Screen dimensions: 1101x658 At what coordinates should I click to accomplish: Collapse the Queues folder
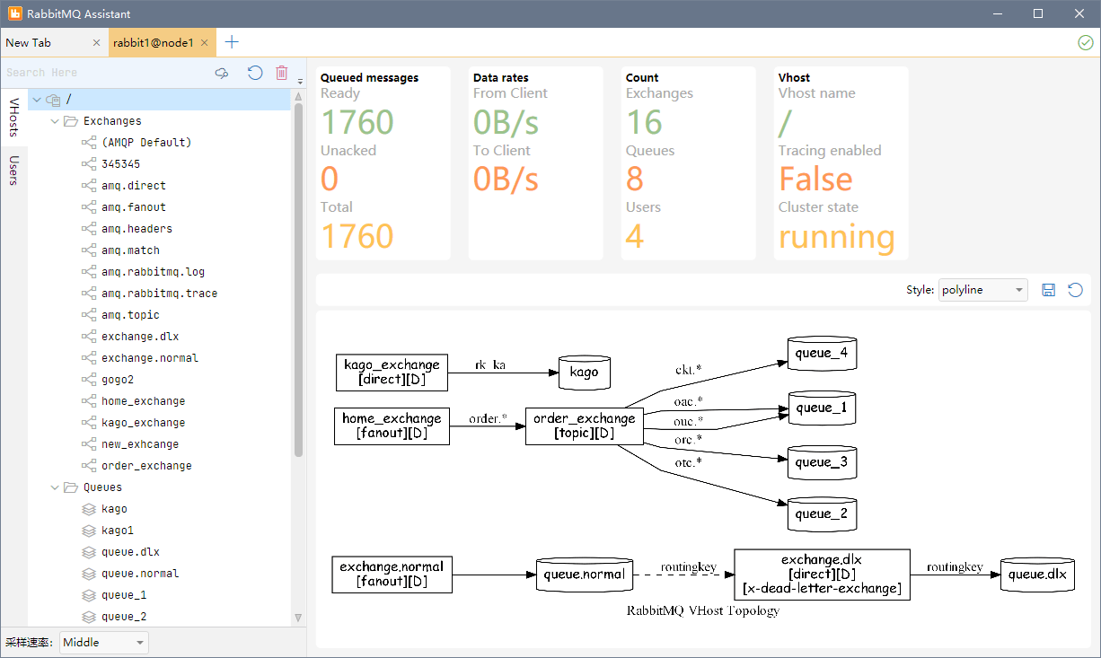(55, 487)
